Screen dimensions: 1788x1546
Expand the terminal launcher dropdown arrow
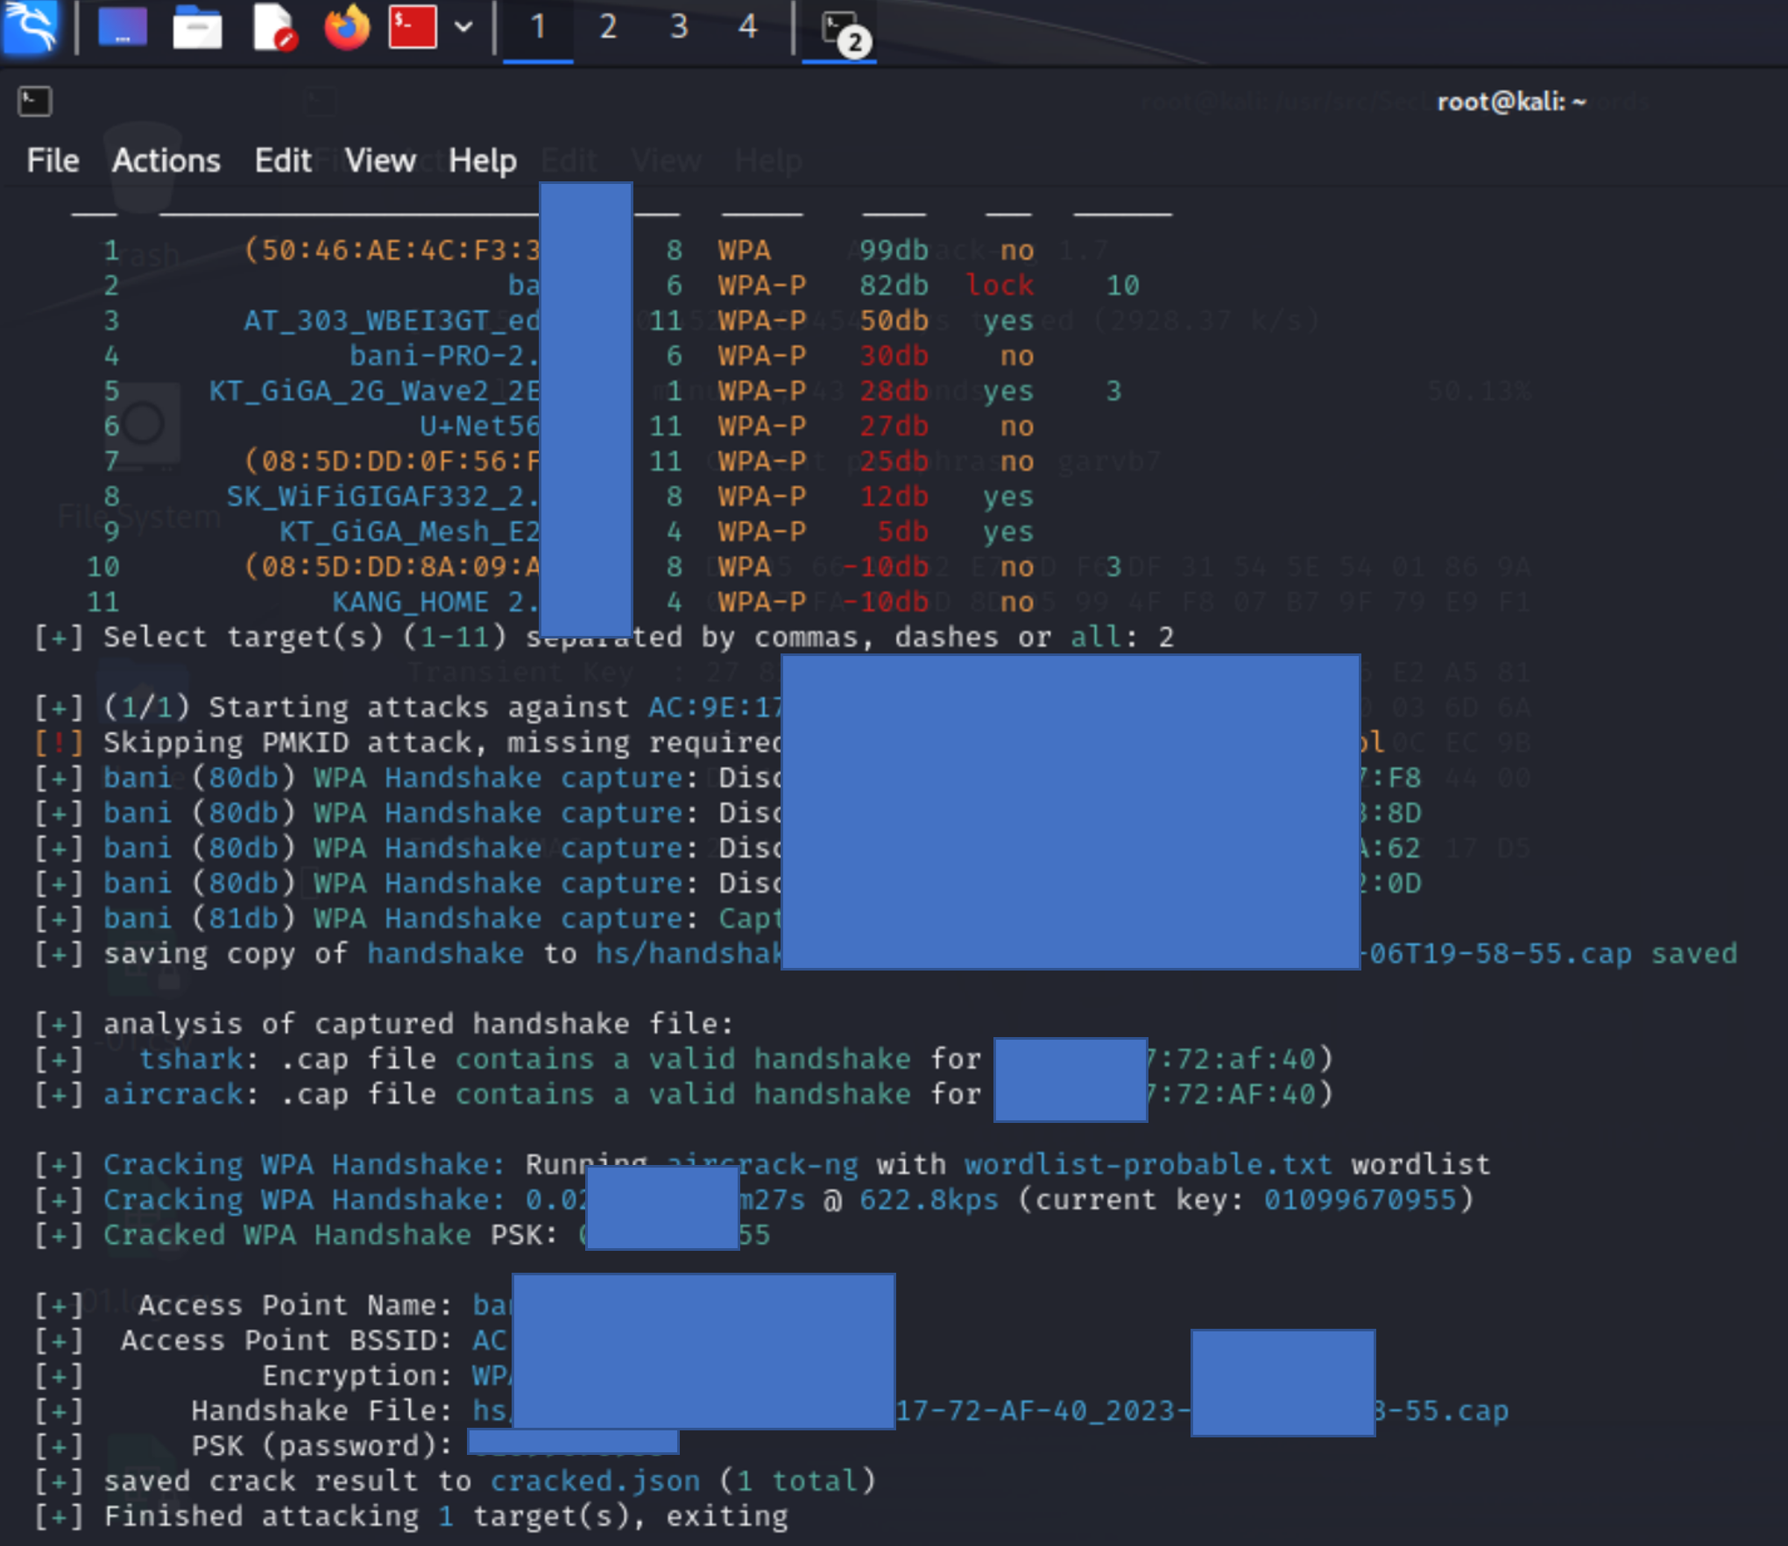point(463,26)
